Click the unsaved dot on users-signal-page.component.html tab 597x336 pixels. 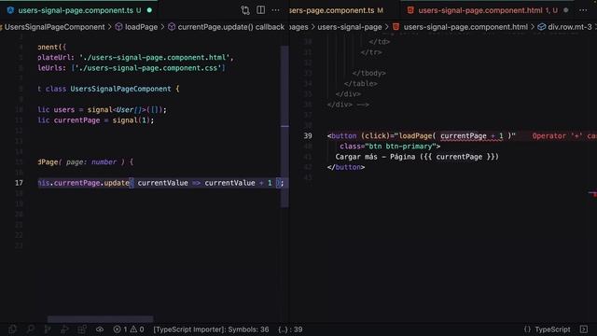[x=566, y=10]
